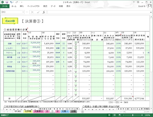Expand the formula bar
The width and height of the screenshot is (153, 117).
click(151, 12)
